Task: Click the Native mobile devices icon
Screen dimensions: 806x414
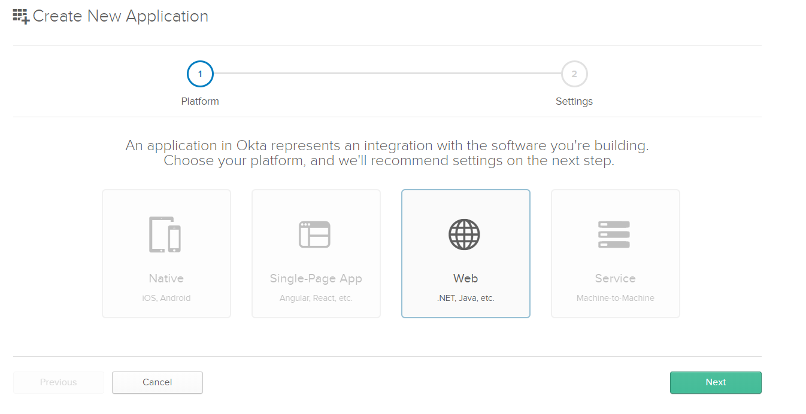Action: (x=165, y=234)
